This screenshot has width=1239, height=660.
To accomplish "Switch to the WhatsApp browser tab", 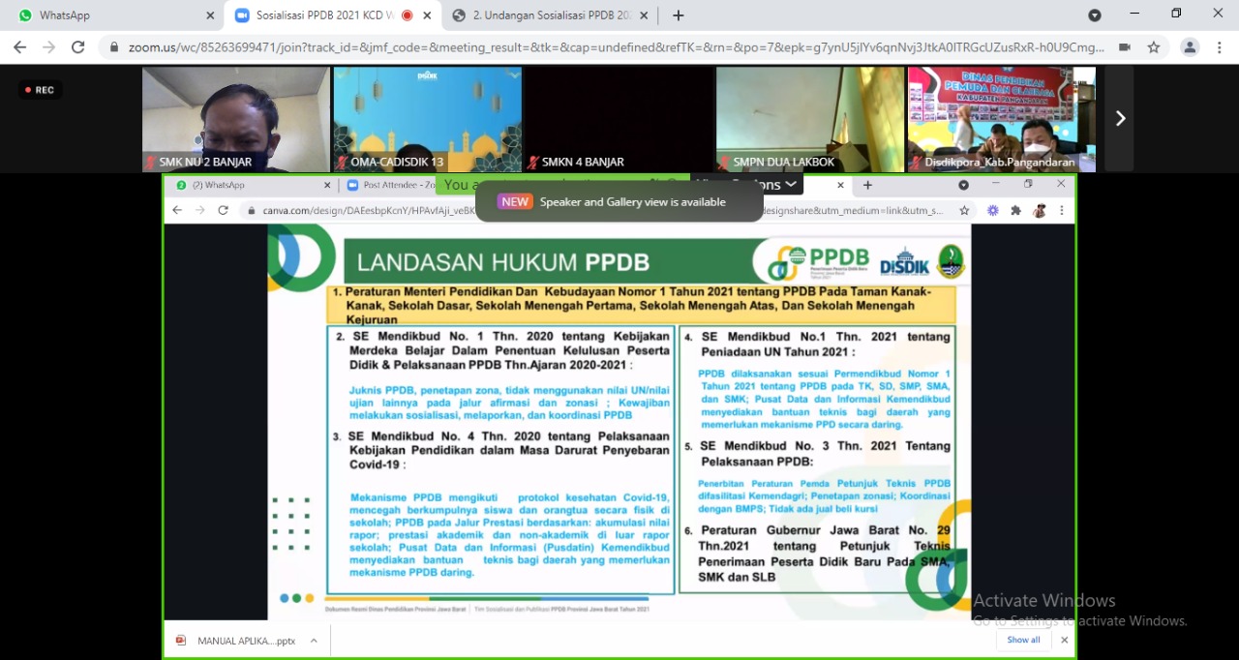I will [111, 15].
